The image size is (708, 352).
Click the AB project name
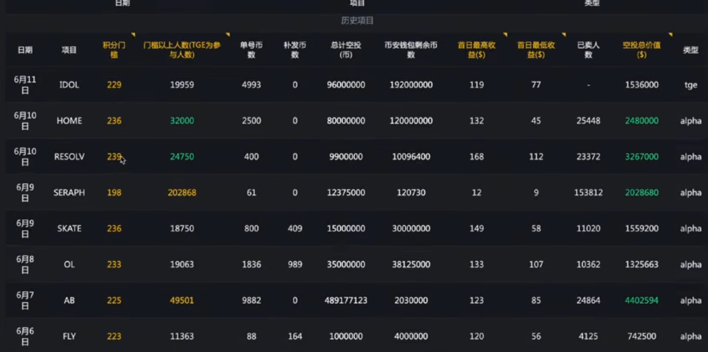pyautogui.click(x=69, y=301)
